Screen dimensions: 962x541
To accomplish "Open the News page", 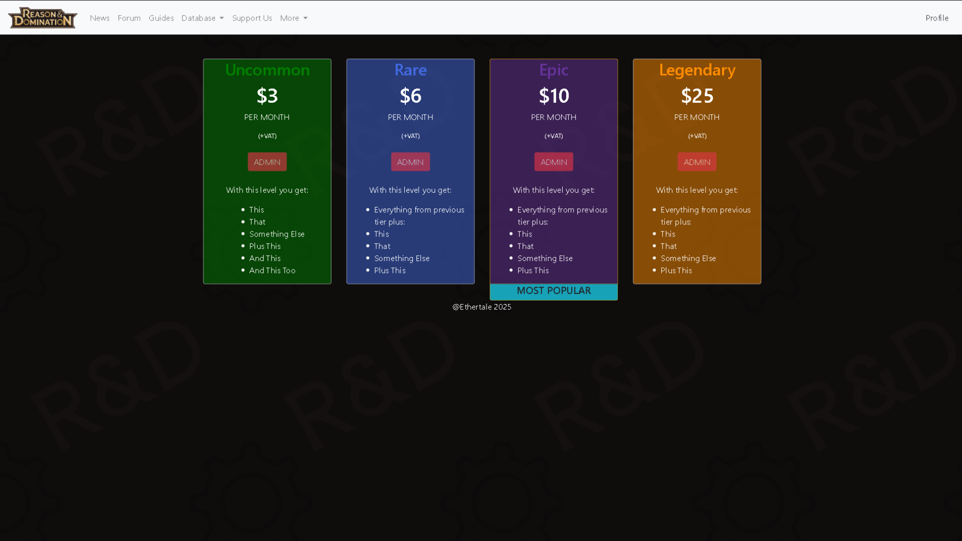I will coord(99,18).
